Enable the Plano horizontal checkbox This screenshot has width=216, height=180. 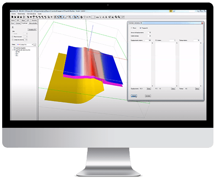coord(13,37)
